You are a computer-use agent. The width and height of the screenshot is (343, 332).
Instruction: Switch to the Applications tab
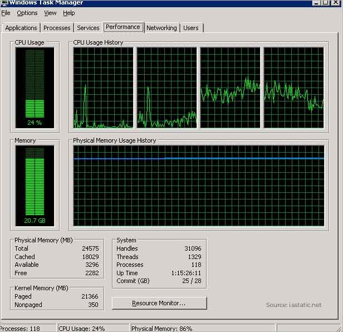(x=21, y=28)
